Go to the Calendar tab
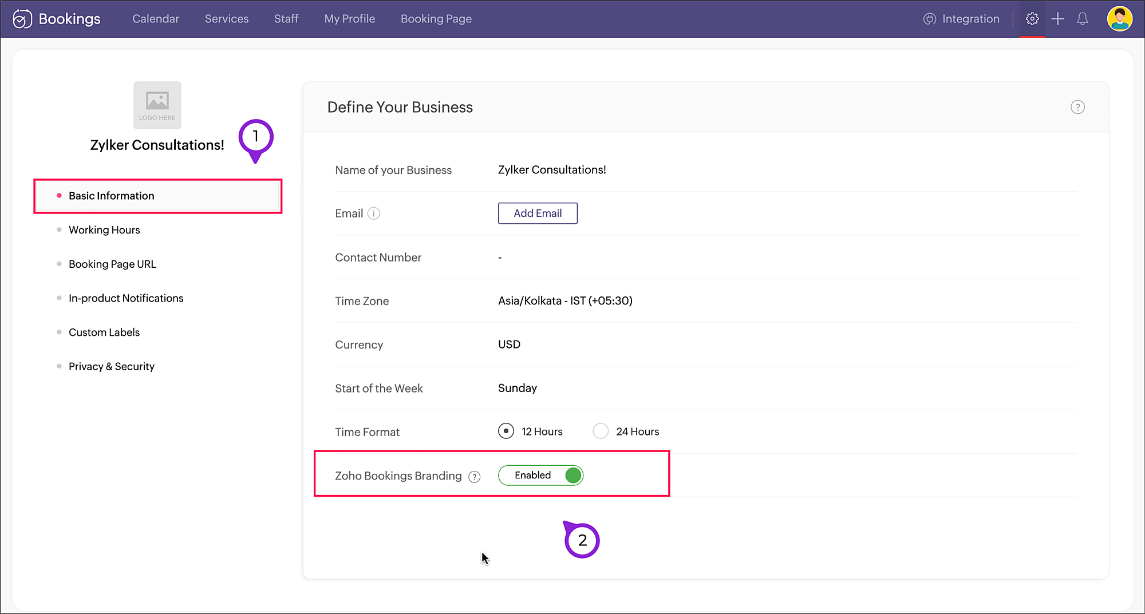This screenshot has height=614, width=1145. tap(156, 19)
